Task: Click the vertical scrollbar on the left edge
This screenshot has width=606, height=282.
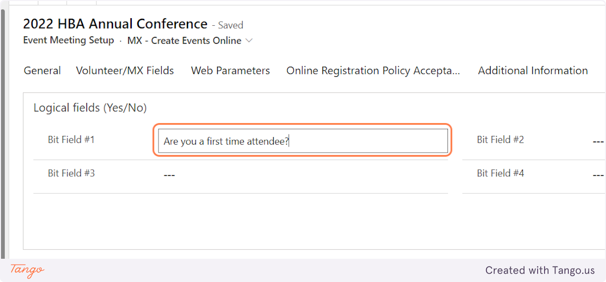Action: tap(4, 126)
